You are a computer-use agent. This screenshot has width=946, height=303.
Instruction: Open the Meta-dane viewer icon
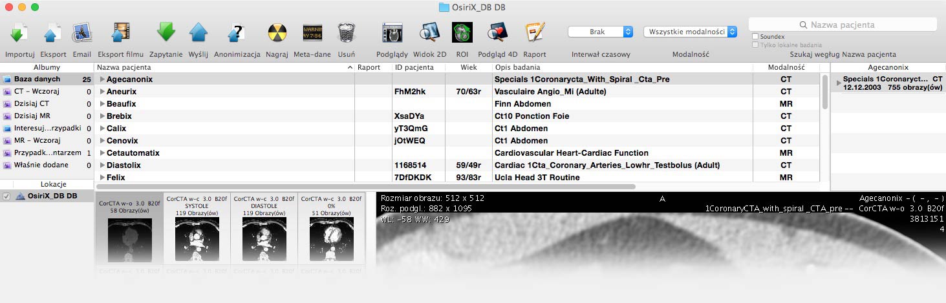(312, 32)
